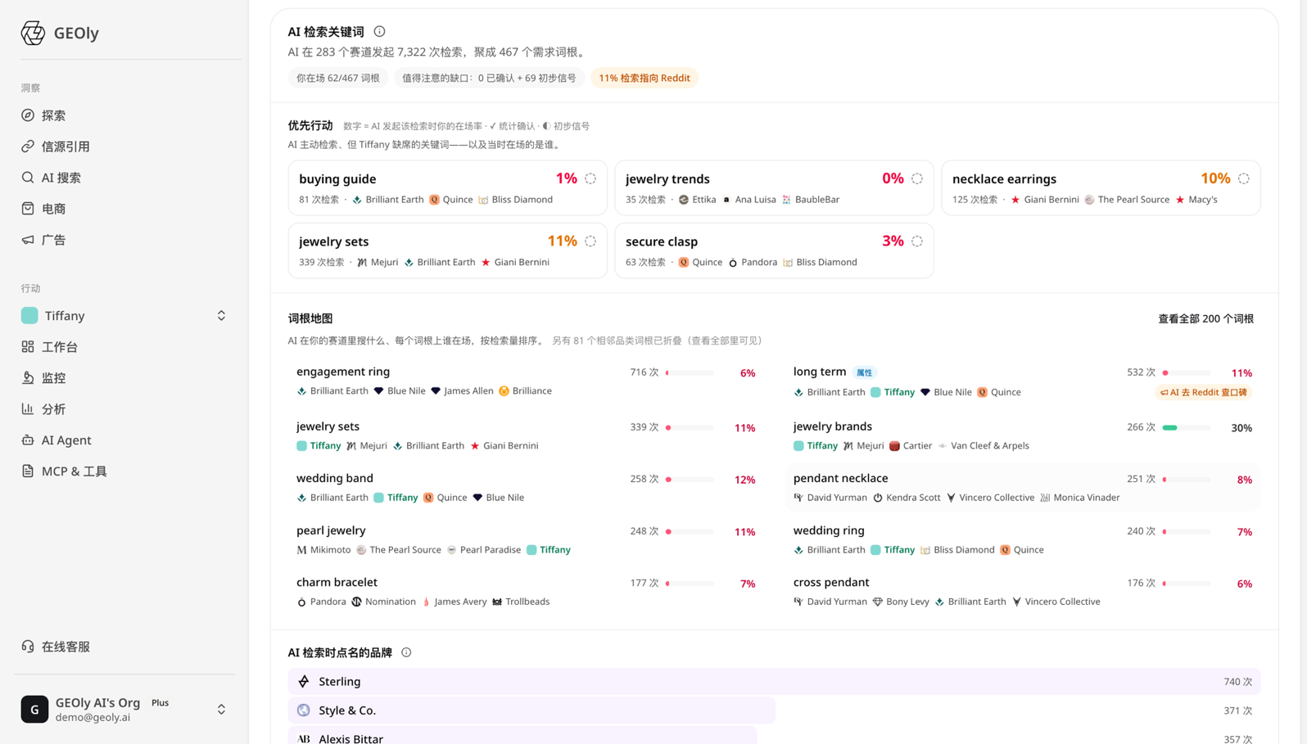Click the Tiffany teal brand square in sidebar

coord(29,316)
